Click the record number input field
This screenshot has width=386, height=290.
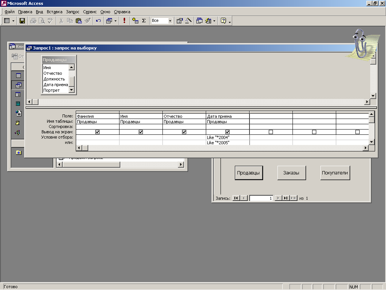click(261, 198)
